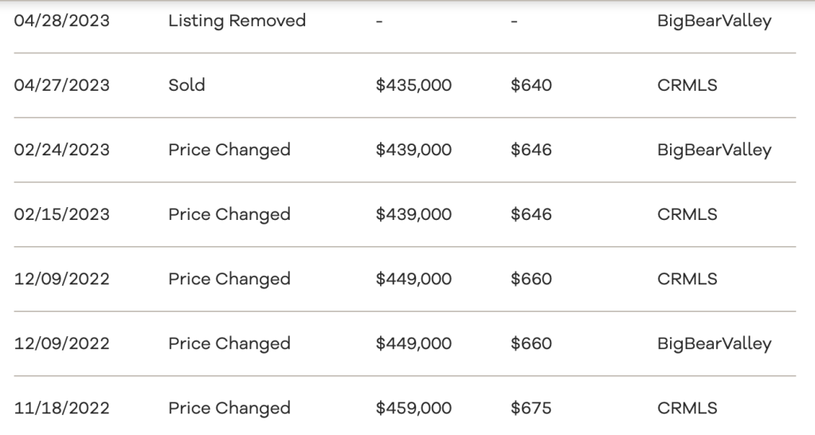Click BigBearValley source in 02/24/2023 row
This screenshot has height=435, width=815.
[x=714, y=150]
